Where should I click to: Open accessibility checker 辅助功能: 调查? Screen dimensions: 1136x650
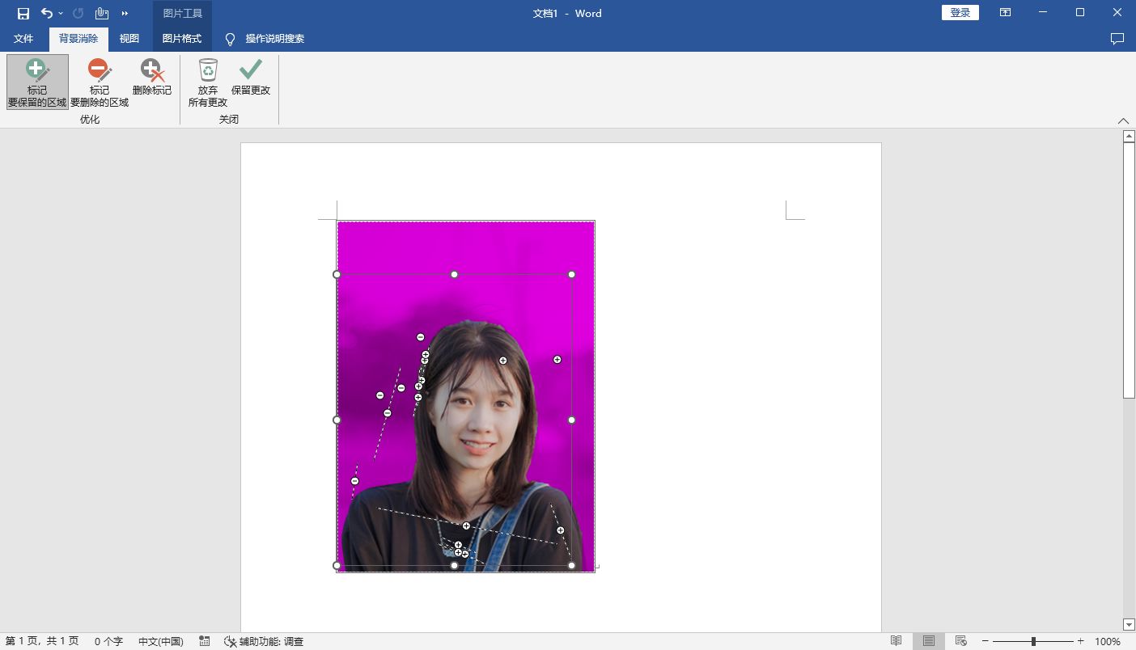264,641
